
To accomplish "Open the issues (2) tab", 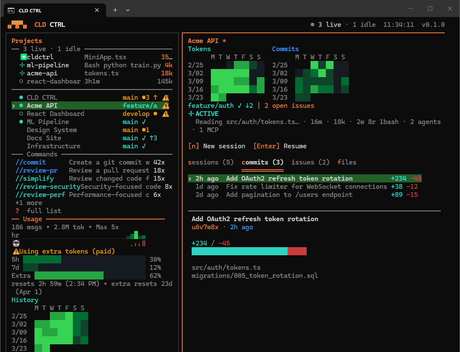I will coord(310,162).
